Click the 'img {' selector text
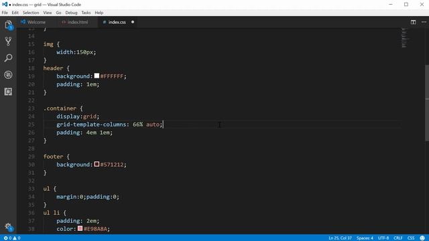 52,44
